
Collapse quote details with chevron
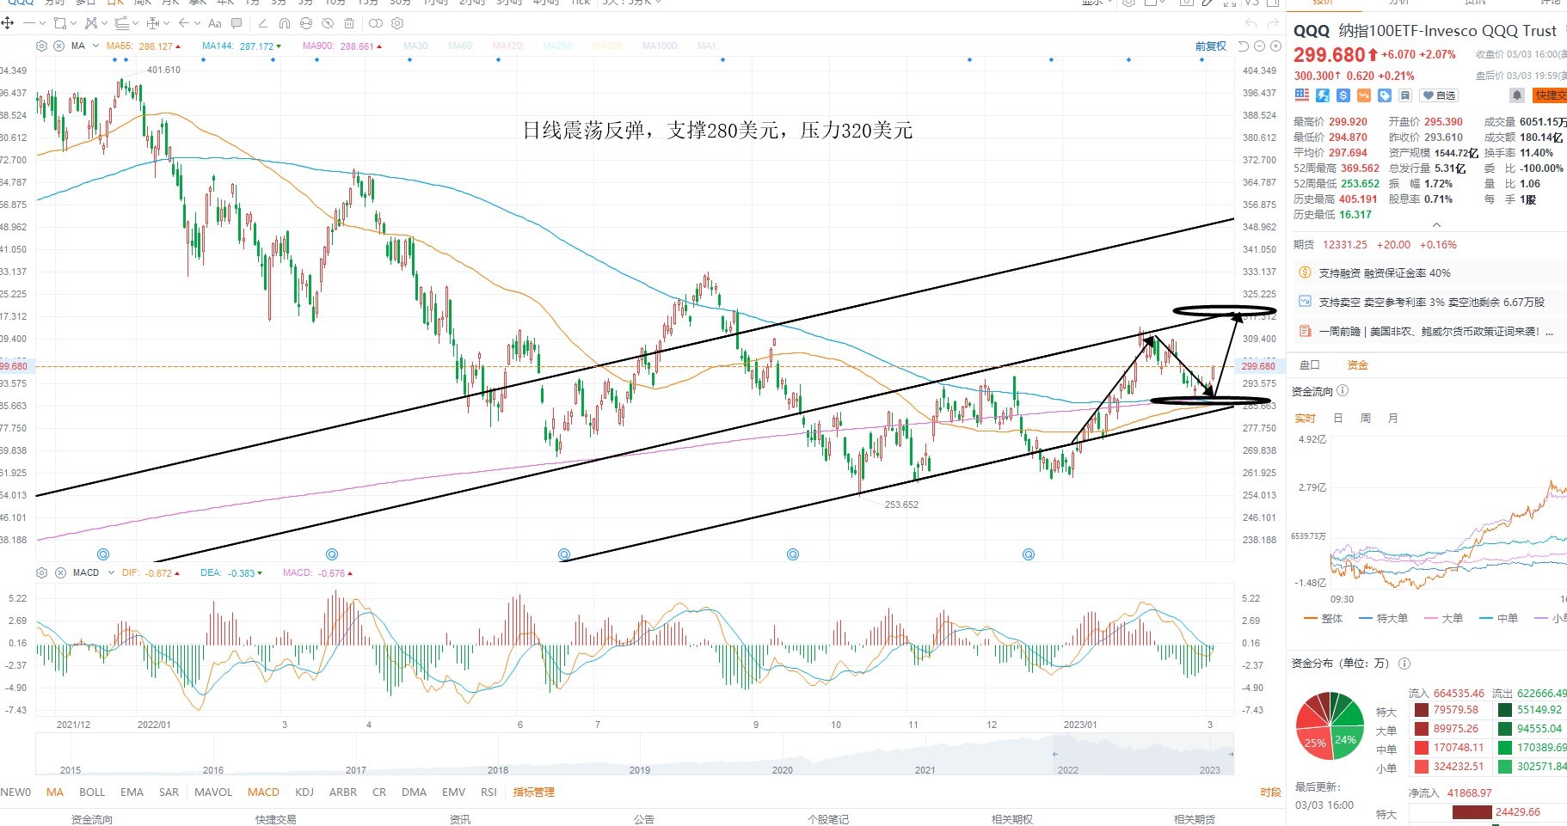pyautogui.click(x=1436, y=225)
